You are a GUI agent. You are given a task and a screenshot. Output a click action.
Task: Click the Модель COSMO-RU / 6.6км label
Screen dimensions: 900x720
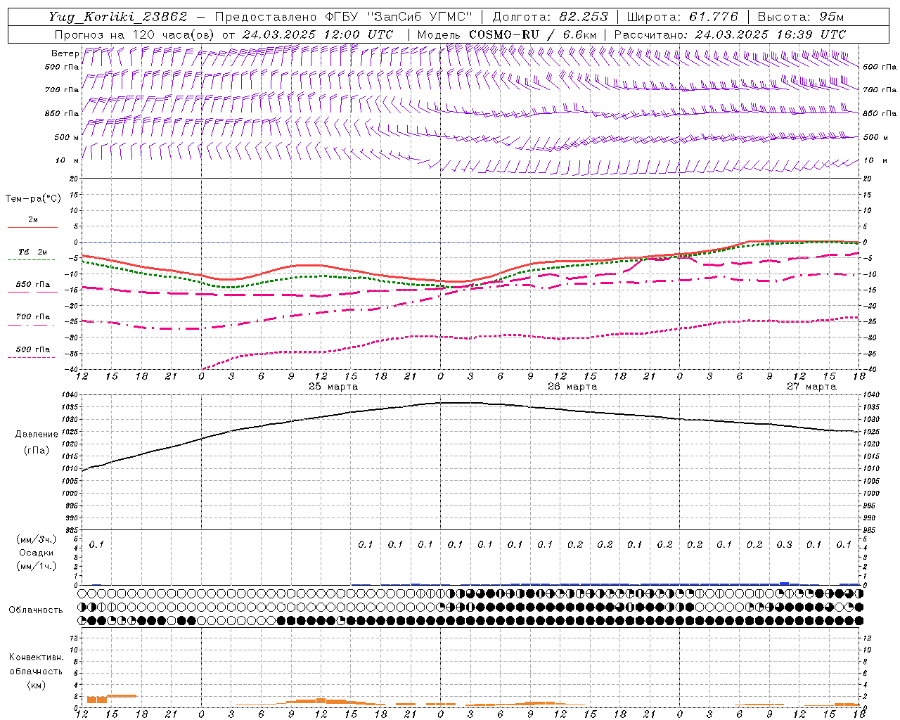click(x=507, y=34)
